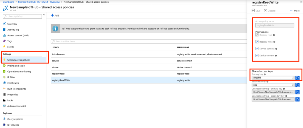Select the Tags icon in sidebar

point(4,41)
